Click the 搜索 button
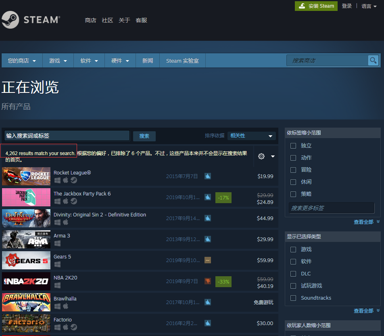Screen dimensions: 384x336 144,136
